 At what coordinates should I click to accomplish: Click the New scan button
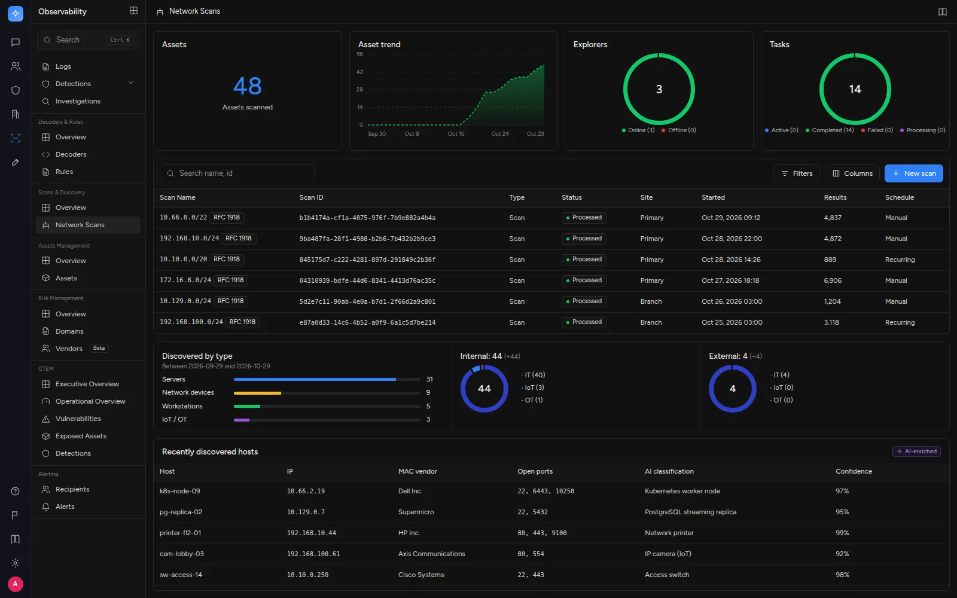(913, 173)
